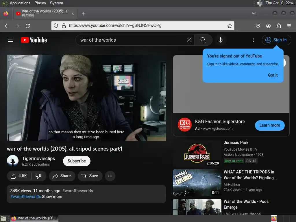The width and height of the screenshot is (296, 222).
Task: Click the Share button
Action: point(62,176)
